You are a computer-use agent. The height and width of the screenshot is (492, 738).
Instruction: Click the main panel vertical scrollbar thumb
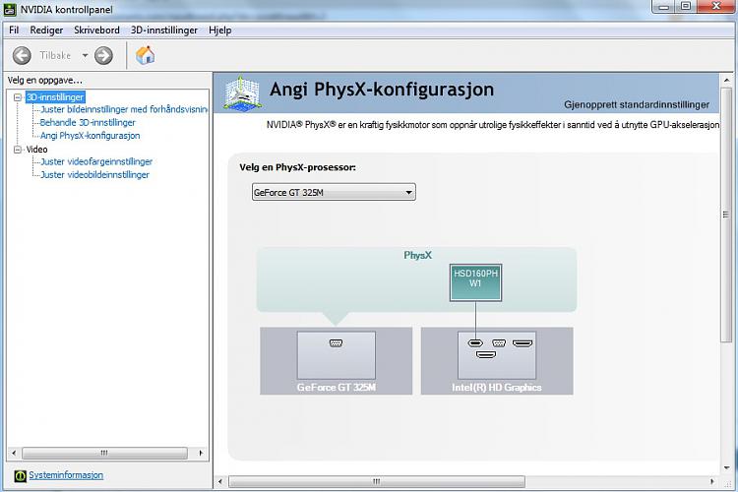[x=726, y=215]
